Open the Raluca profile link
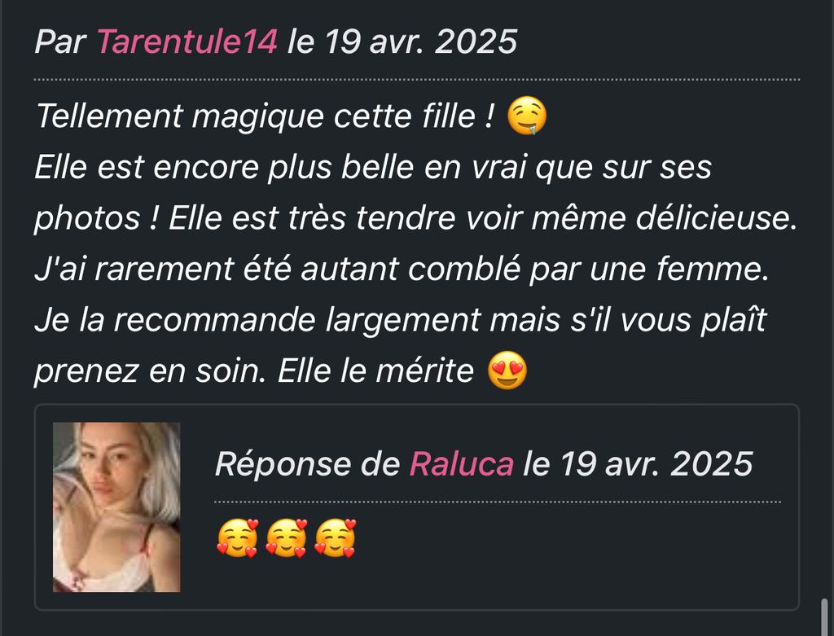This screenshot has width=834, height=636. [x=461, y=463]
